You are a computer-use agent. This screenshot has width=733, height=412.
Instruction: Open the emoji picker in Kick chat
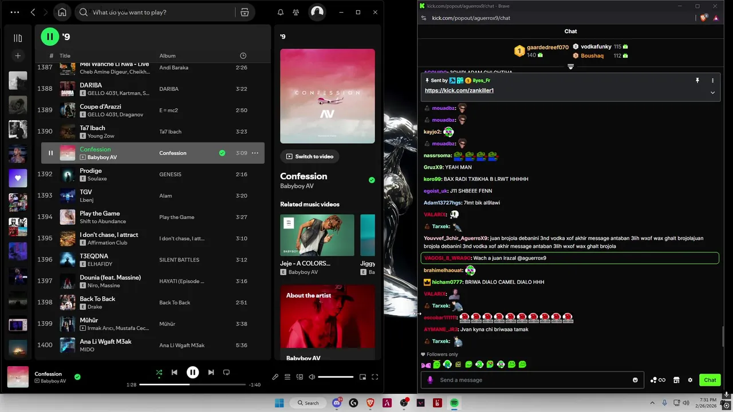coord(635,380)
